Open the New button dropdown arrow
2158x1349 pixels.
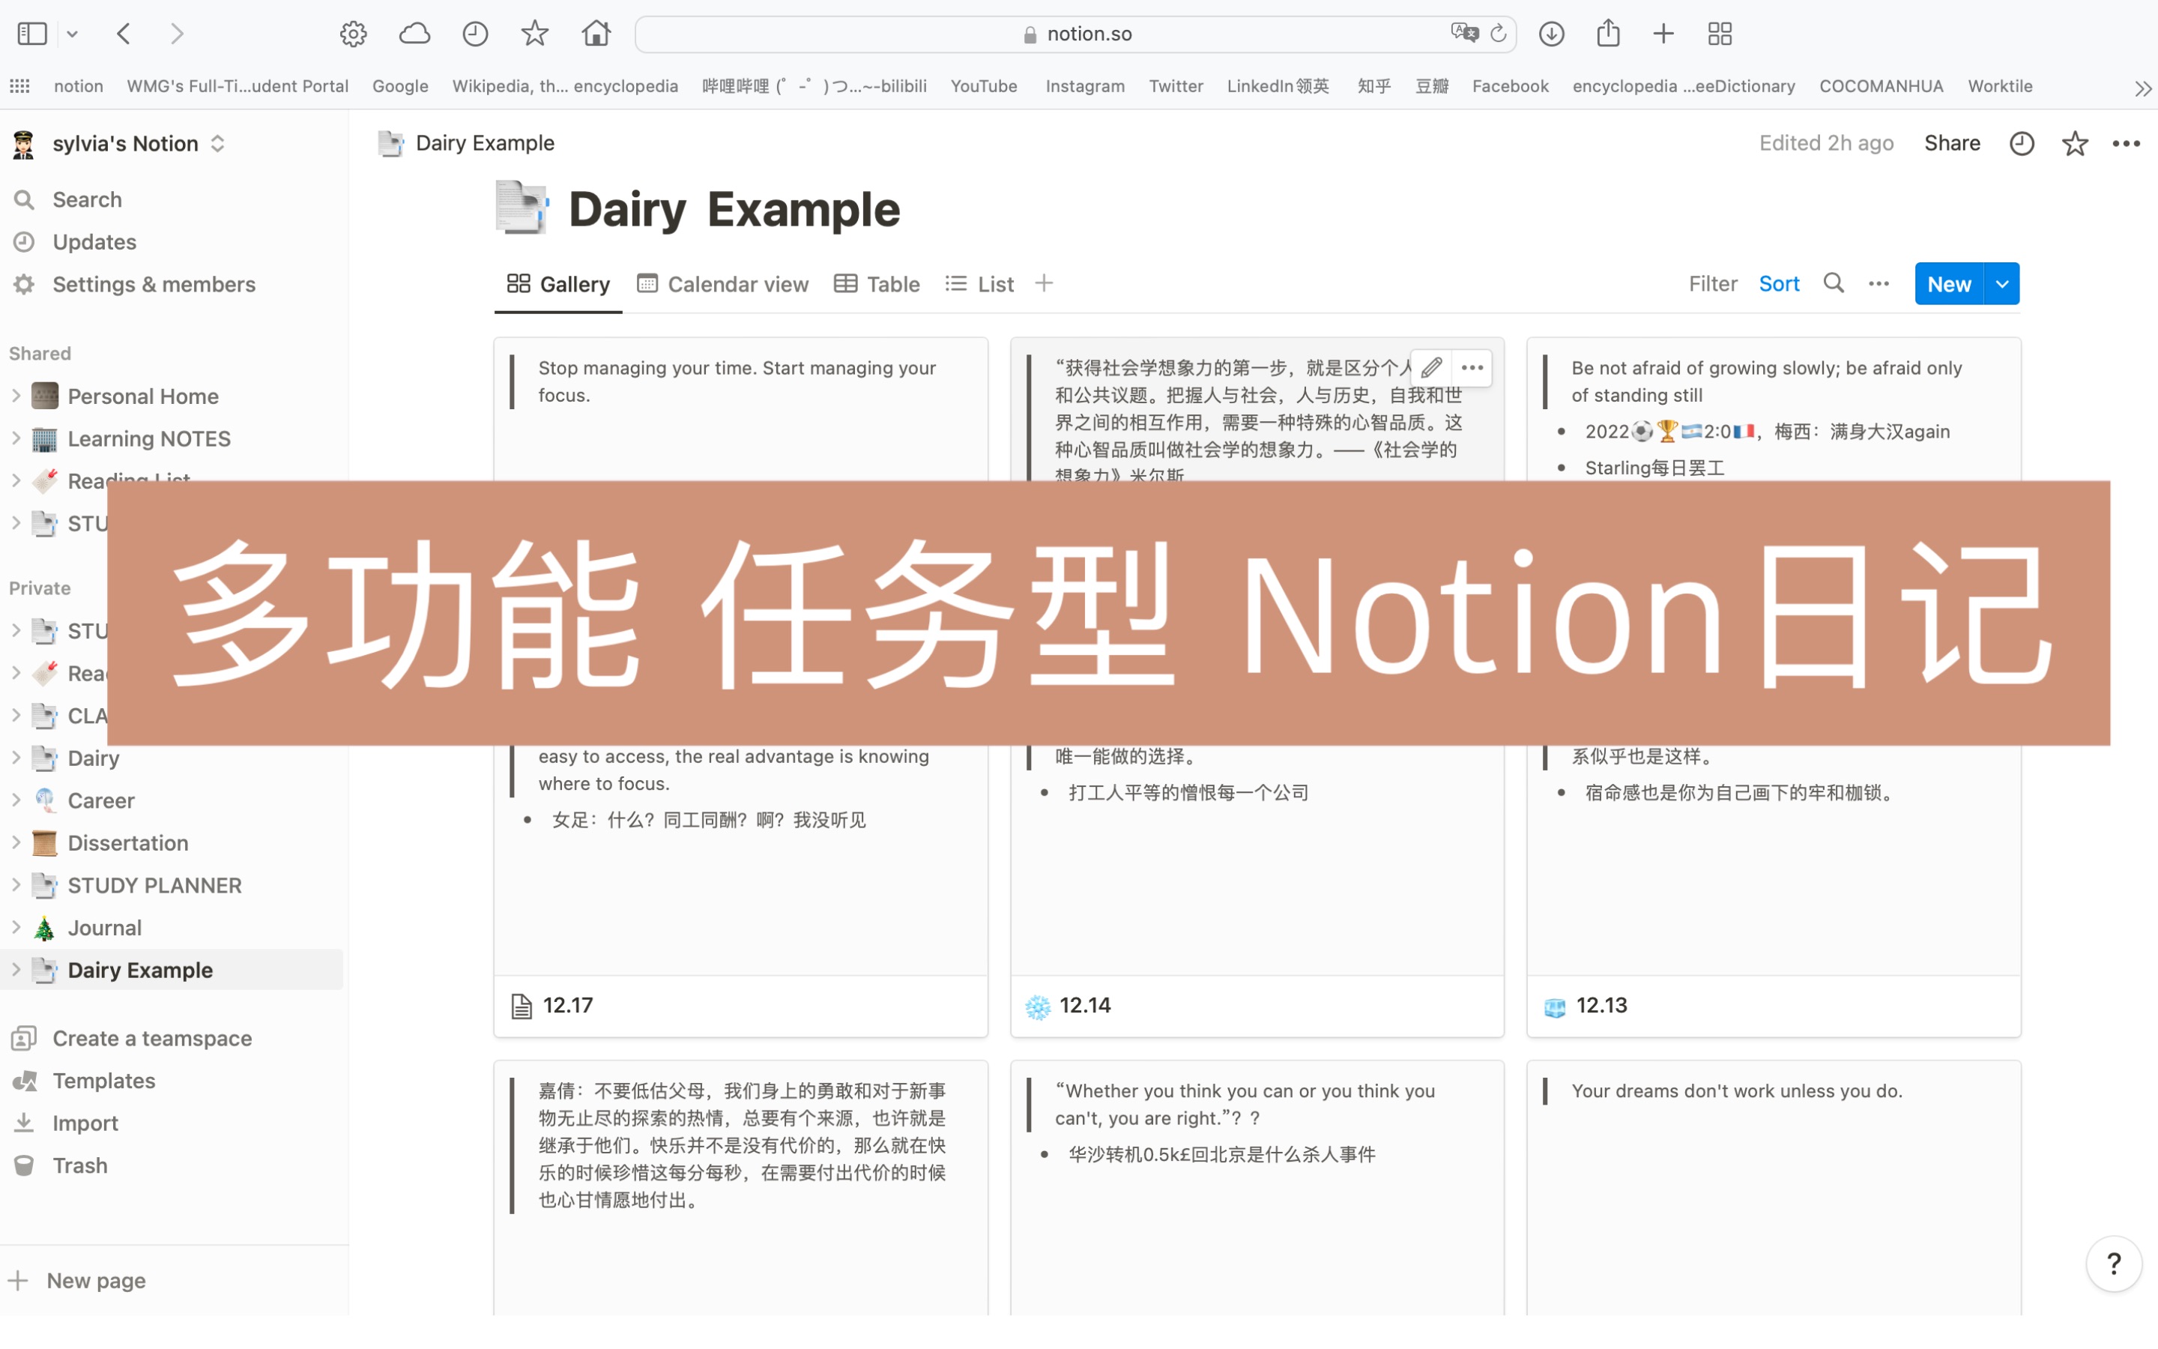pos(2002,283)
